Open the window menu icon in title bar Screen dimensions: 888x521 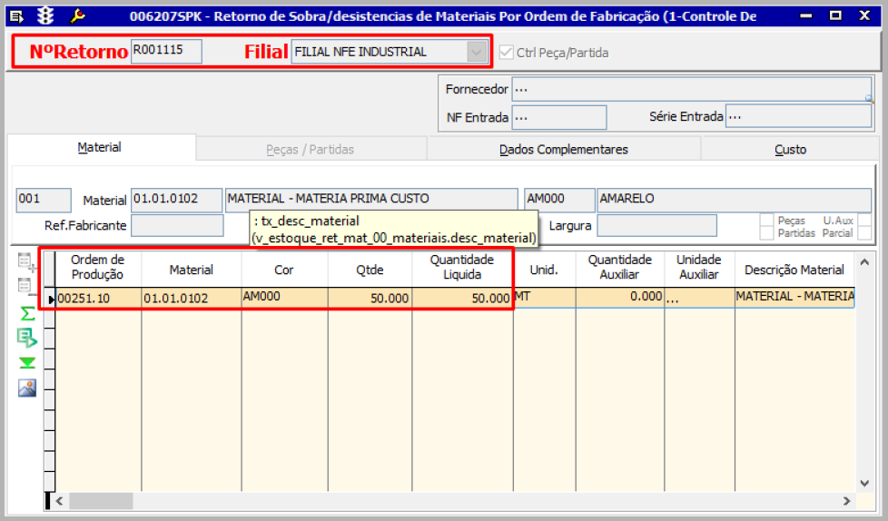[16, 16]
